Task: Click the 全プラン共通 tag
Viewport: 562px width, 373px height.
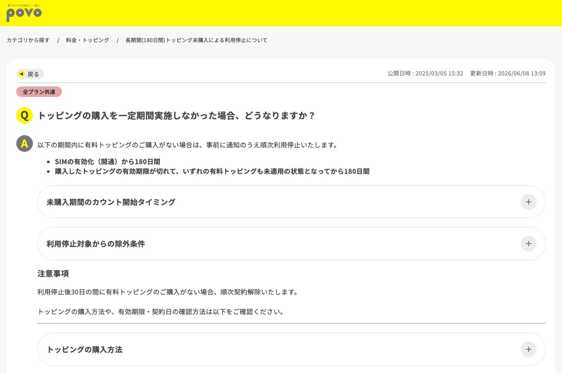Action: (x=39, y=92)
